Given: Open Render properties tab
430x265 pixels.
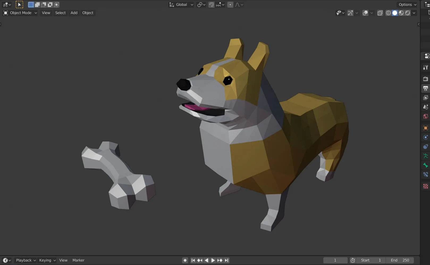Looking at the screenshot, I should point(425,79).
